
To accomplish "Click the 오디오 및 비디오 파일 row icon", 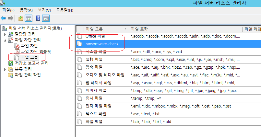I will [79, 75].
